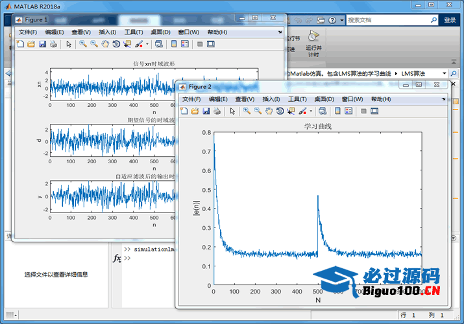The height and width of the screenshot is (324, 464).
Task: Insert legend via Figure 1 toolbar icon
Action: click(x=185, y=44)
